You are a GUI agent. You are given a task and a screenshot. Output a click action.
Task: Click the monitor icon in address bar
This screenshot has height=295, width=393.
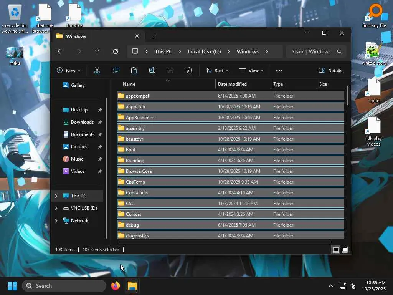(x=135, y=51)
